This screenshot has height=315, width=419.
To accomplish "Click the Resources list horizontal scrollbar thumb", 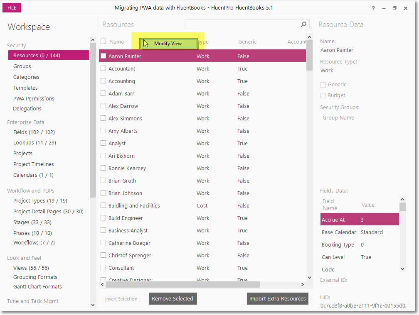I will point(183,285).
